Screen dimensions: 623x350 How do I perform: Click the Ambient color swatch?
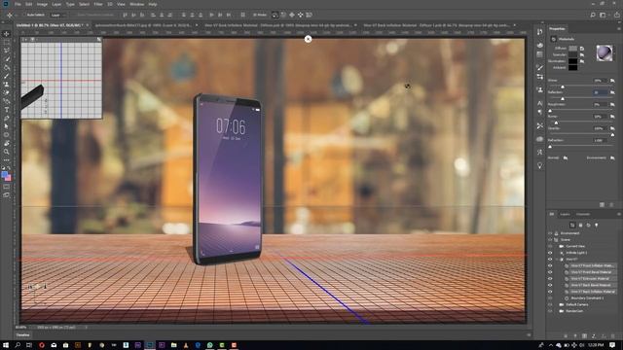[x=572, y=68]
